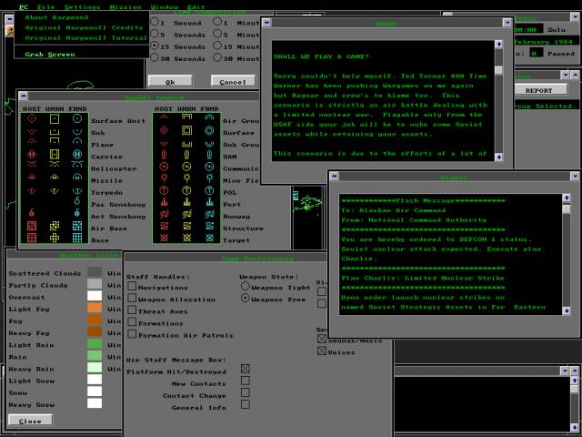Screen dimensions: 582x437
Task: Click hostile Target symbol
Action: tap(164, 238)
